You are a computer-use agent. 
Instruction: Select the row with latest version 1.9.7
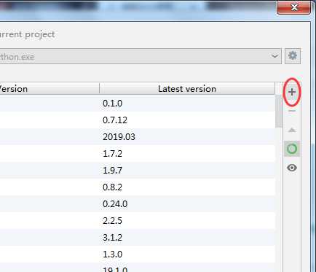click(x=138, y=171)
